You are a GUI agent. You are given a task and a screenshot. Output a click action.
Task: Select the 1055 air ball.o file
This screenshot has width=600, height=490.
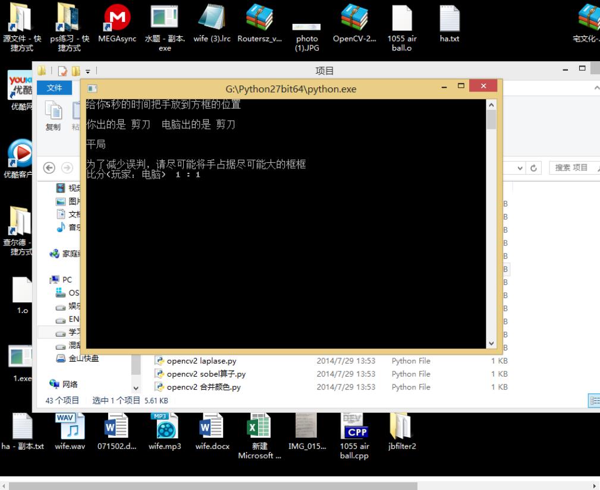pos(402,28)
